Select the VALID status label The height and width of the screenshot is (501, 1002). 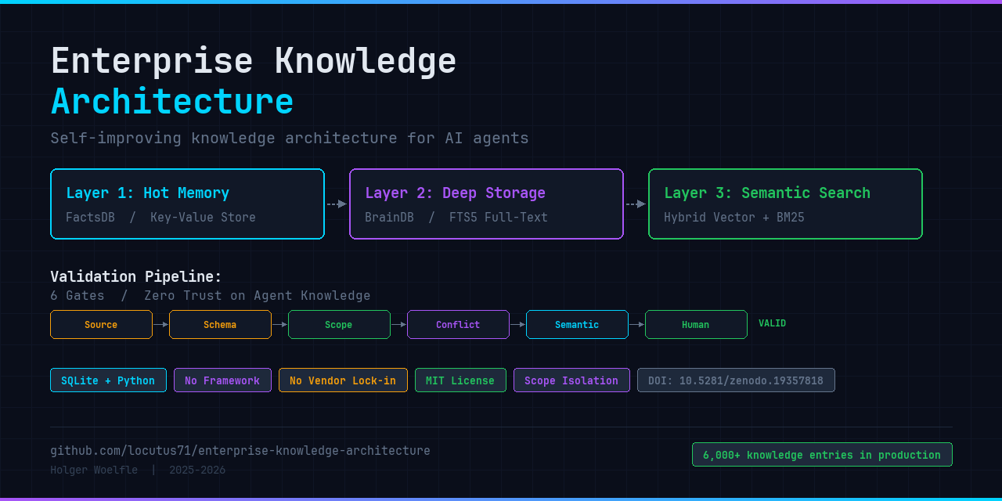[772, 323]
